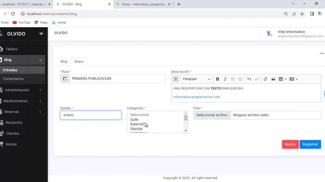Click the select-all icon in editor toolbar
The height and width of the screenshot is (182, 325).
click(176, 79)
